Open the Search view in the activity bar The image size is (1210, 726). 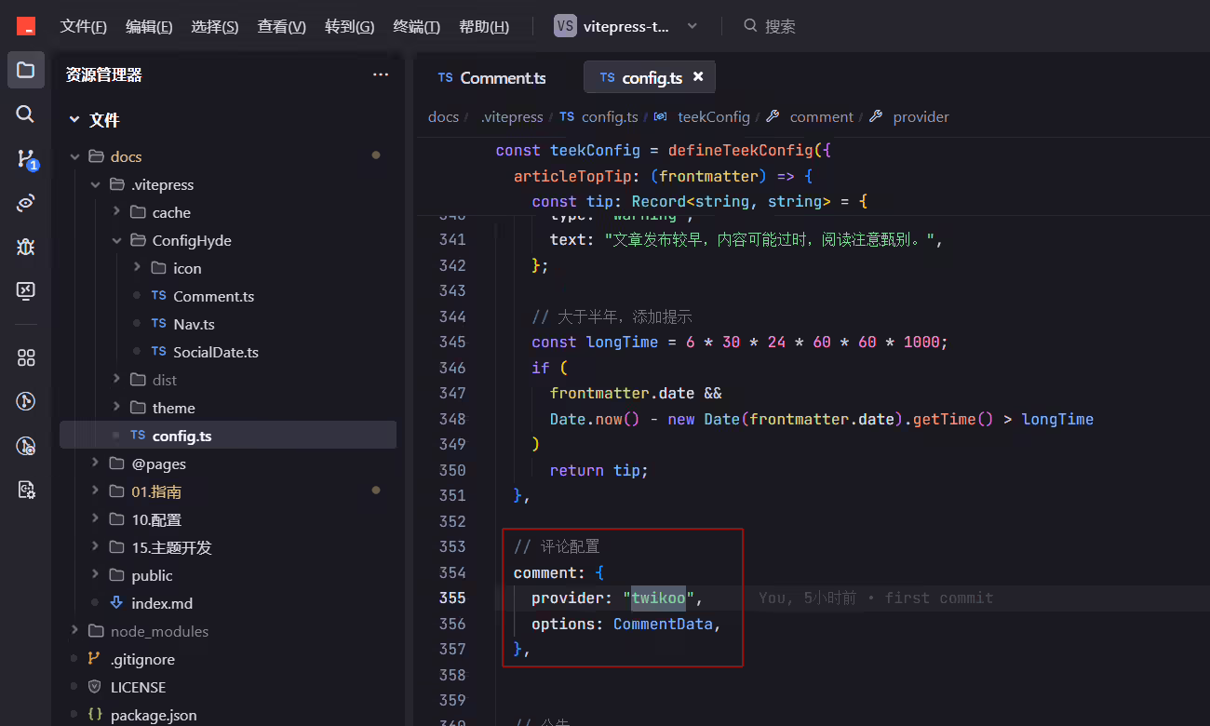25,114
